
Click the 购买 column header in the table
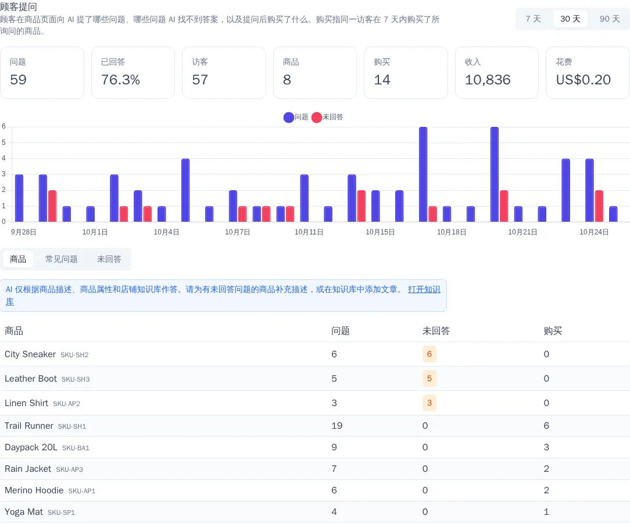click(553, 331)
